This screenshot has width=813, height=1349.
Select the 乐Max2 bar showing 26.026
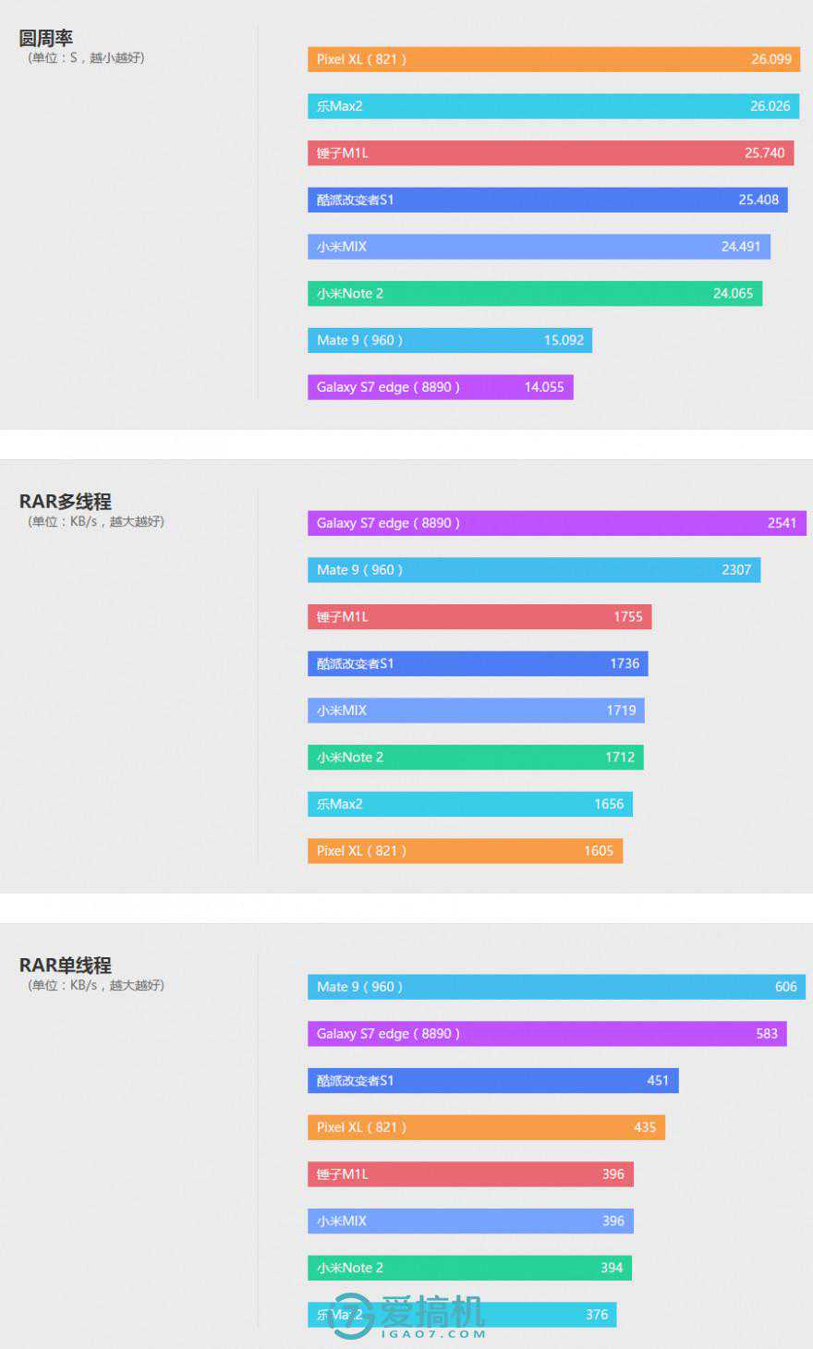tap(552, 106)
